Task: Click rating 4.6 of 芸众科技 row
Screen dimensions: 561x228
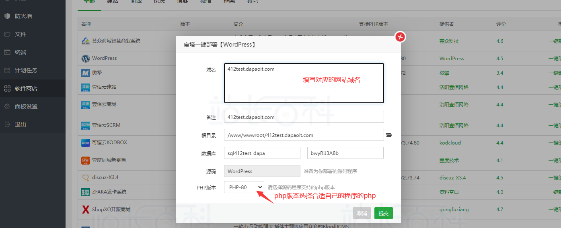Action: (x=500, y=41)
